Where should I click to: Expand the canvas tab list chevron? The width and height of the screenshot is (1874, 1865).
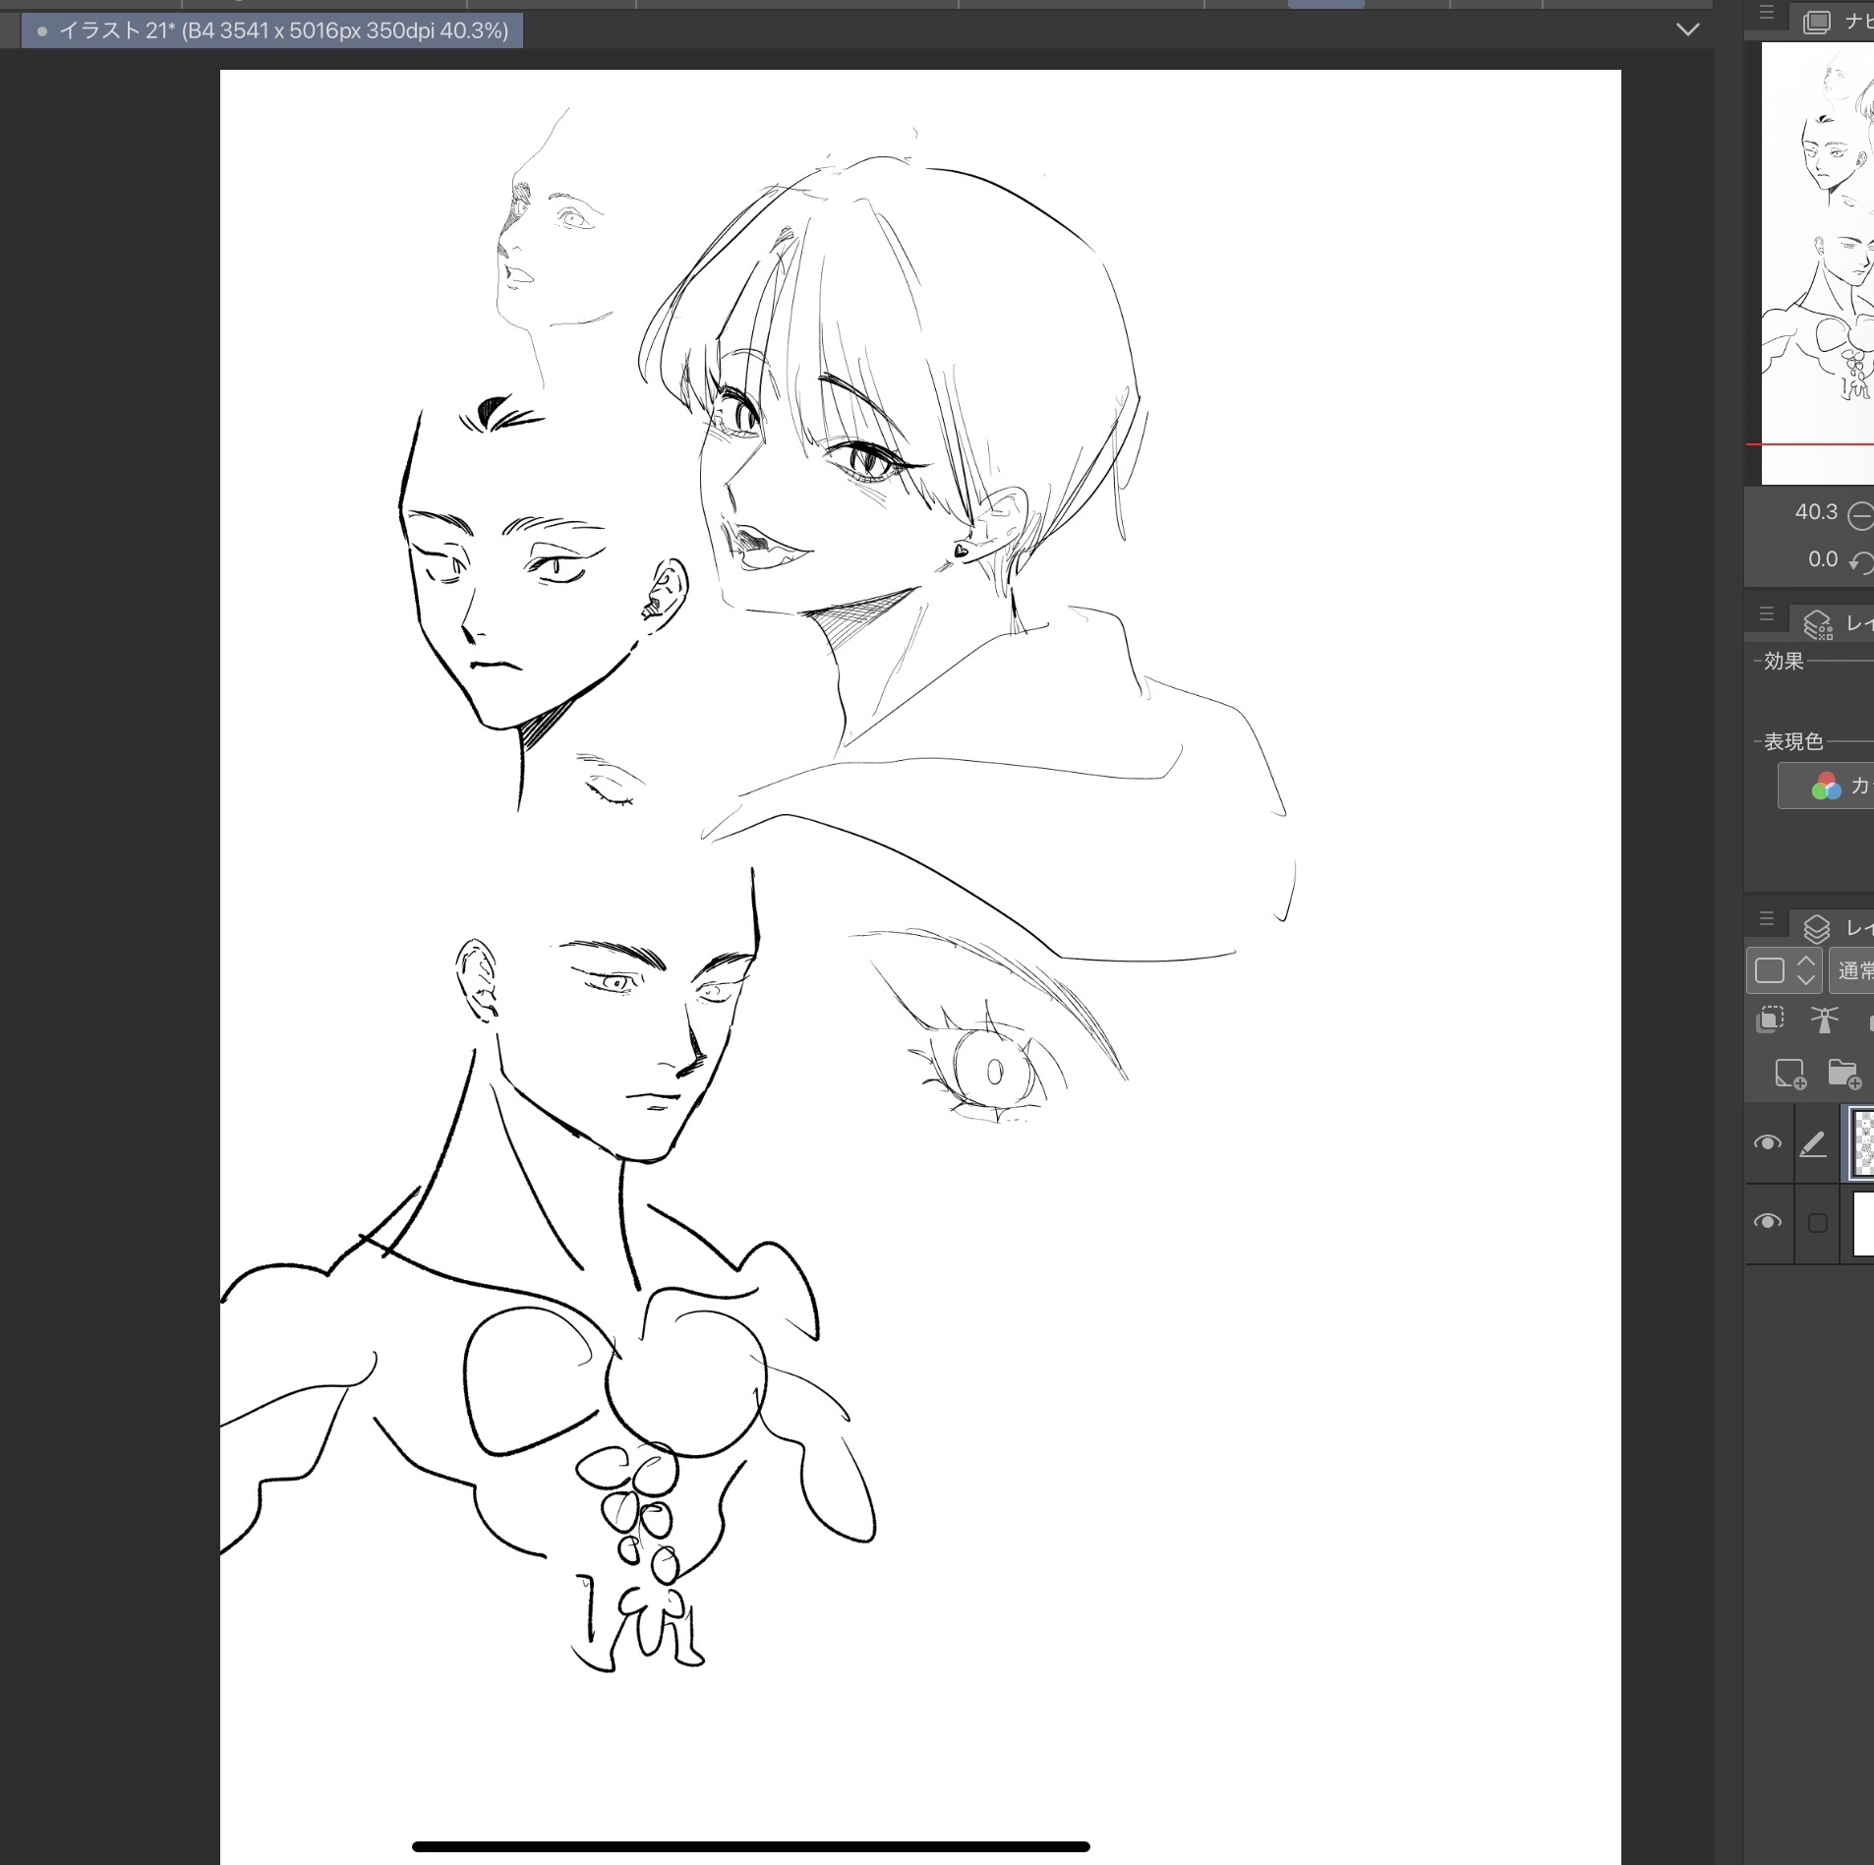tap(1687, 29)
